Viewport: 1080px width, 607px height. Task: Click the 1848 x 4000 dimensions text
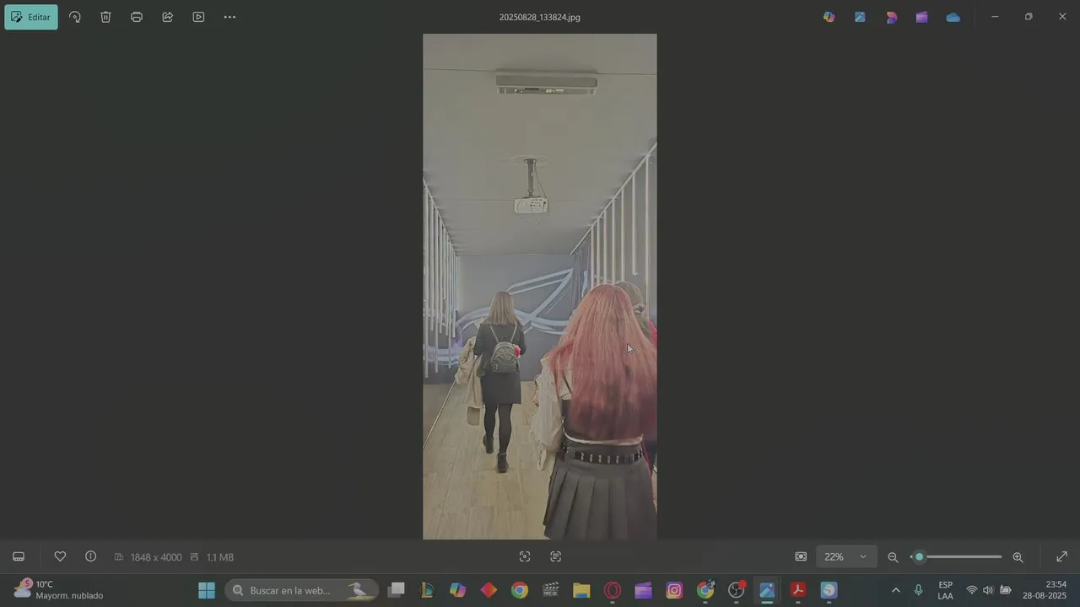[156, 557]
